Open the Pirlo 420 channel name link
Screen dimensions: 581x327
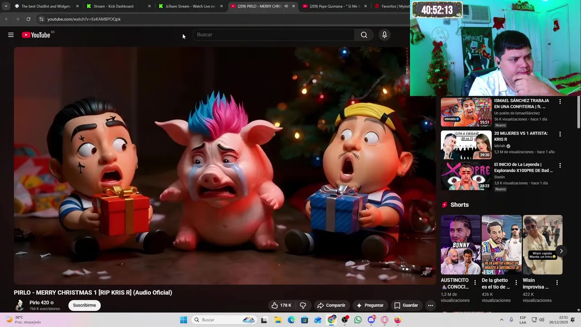pos(39,302)
